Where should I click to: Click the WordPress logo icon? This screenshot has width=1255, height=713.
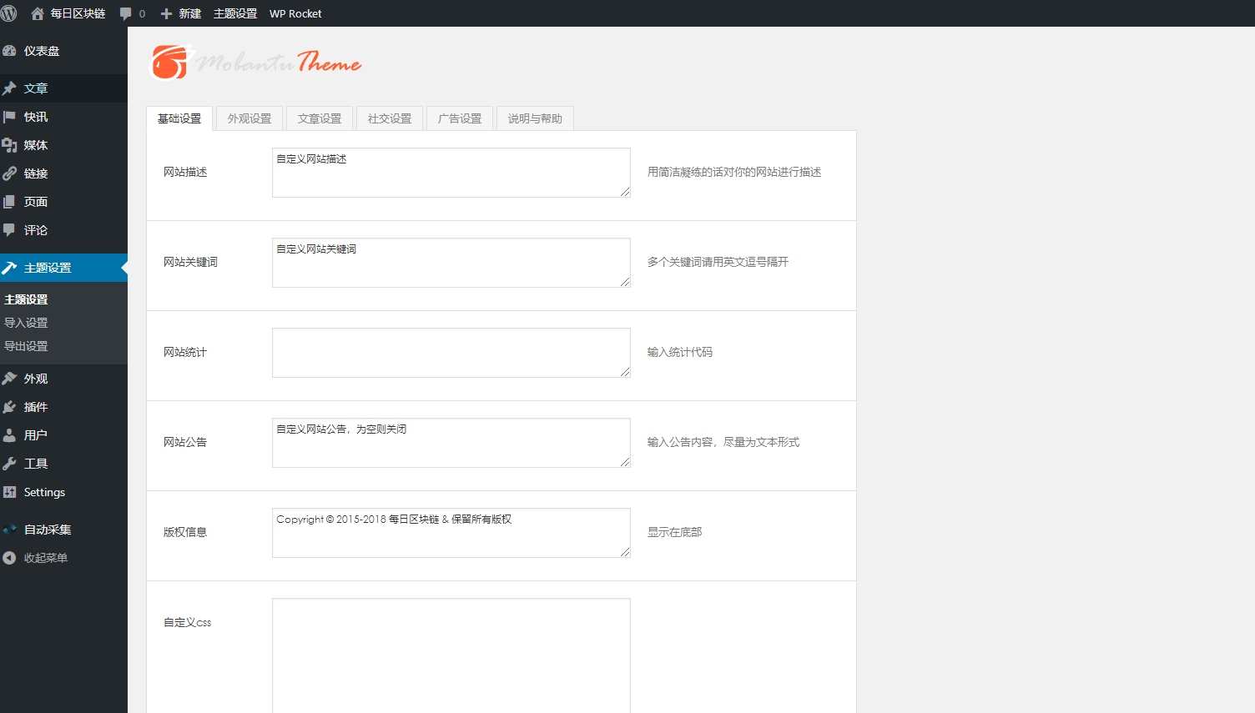pos(9,13)
